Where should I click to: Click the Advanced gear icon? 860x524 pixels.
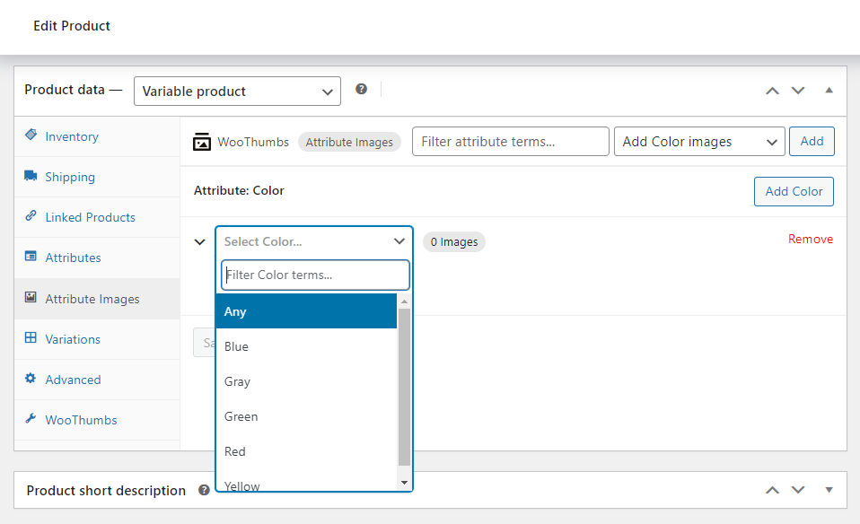(30, 380)
